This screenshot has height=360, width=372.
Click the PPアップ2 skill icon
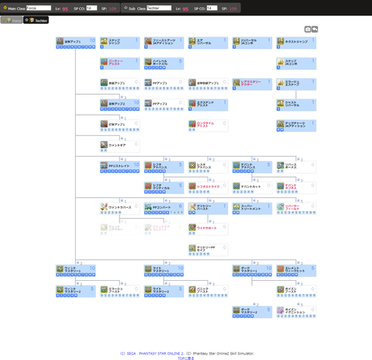tap(148, 103)
